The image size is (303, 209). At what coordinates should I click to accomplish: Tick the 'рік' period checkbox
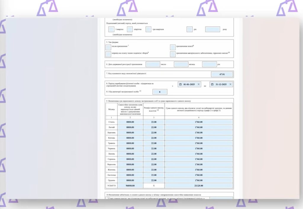(190, 29)
